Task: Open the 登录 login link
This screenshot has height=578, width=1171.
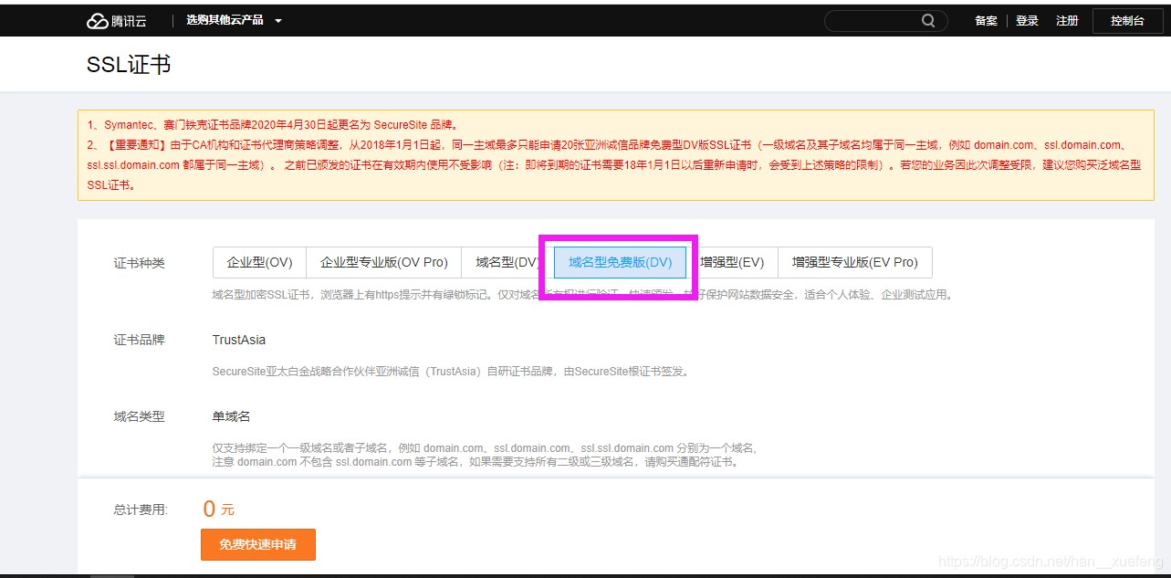Action: click(x=1027, y=19)
